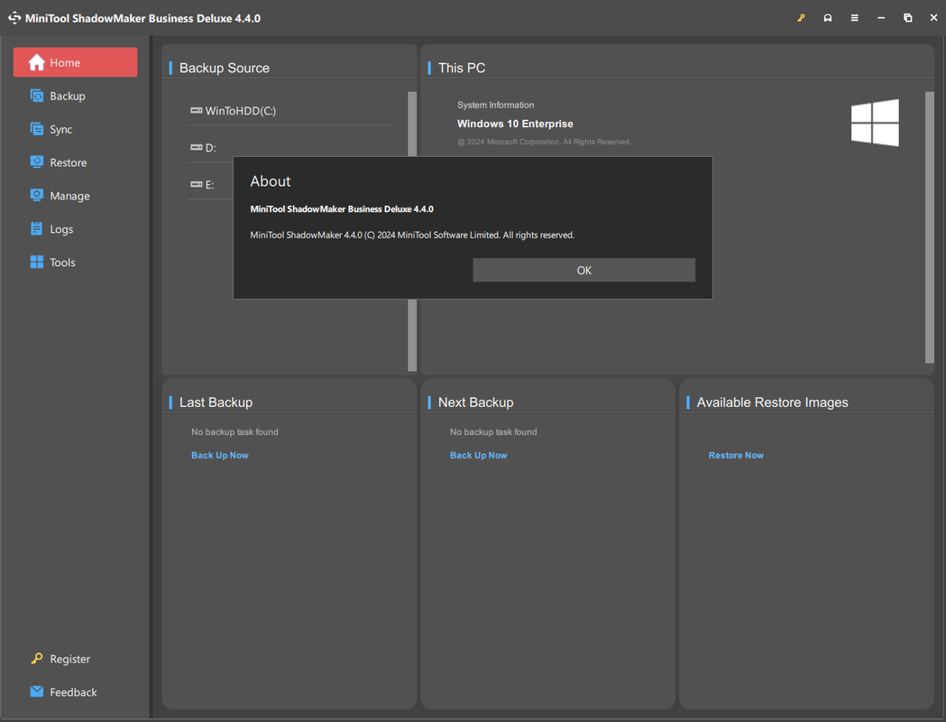This screenshot has width=946, height=722.
Task: Click the WinToHDD(C:) drive icon
Action: tap(196, 110)
